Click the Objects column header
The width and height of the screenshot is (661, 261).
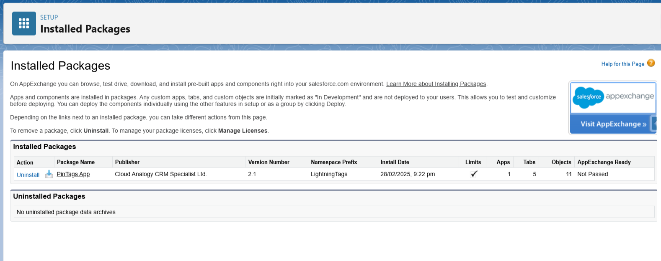(561, 162)
